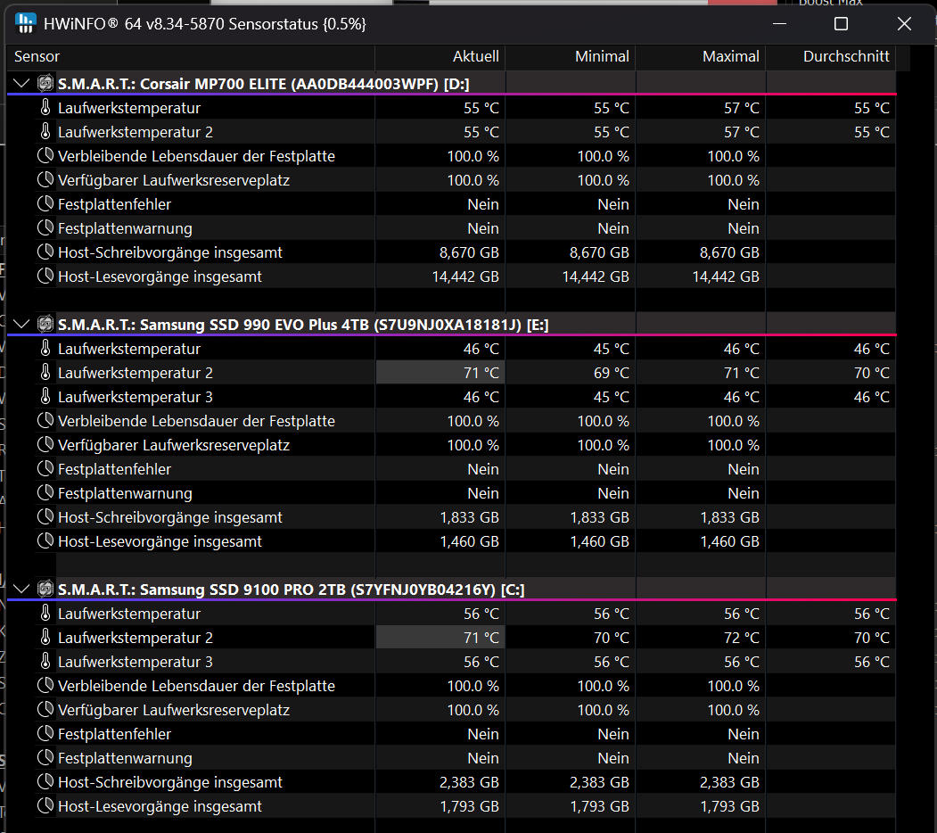Click the clock icon of 9100 PRO Festplattenwarnung
Image resolution: width=937 pixels, height=833 pixels.
[x=45, y=758]
